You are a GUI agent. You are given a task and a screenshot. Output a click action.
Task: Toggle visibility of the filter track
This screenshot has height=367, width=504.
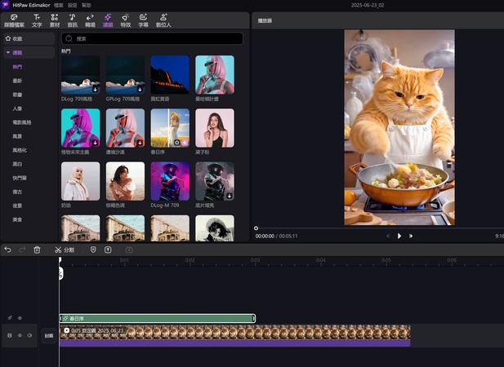[x=20, y=318]
